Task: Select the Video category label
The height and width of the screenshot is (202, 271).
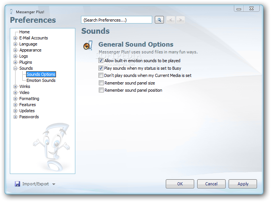Action: pos(24,92)
